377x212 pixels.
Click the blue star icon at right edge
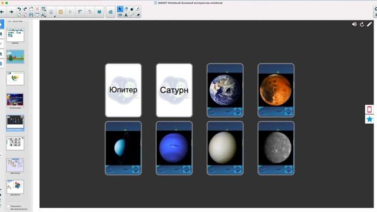tap(369, 119)
